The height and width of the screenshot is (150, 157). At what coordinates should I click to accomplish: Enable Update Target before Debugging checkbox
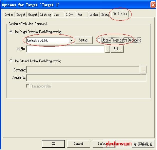click(99, 40)
